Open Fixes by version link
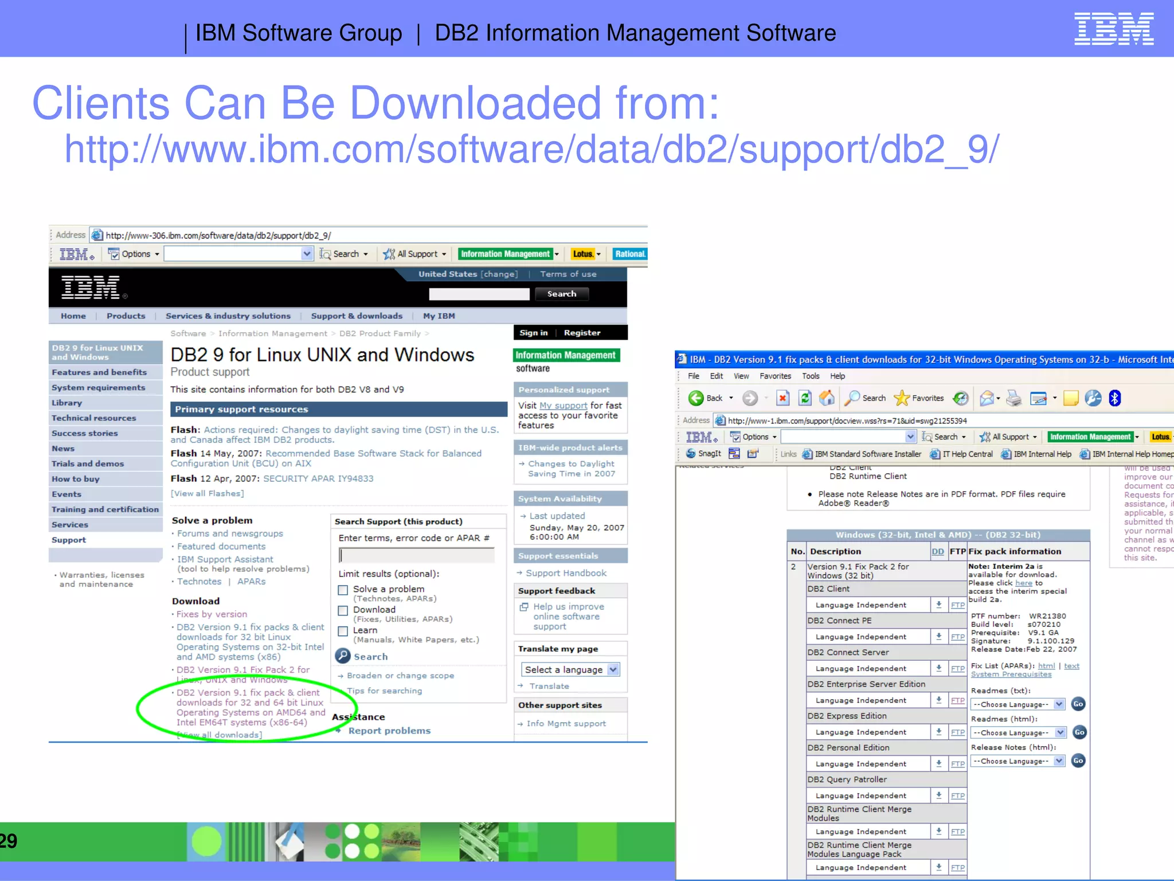The width and height of the screenshot is (1174, 881). 212,614
